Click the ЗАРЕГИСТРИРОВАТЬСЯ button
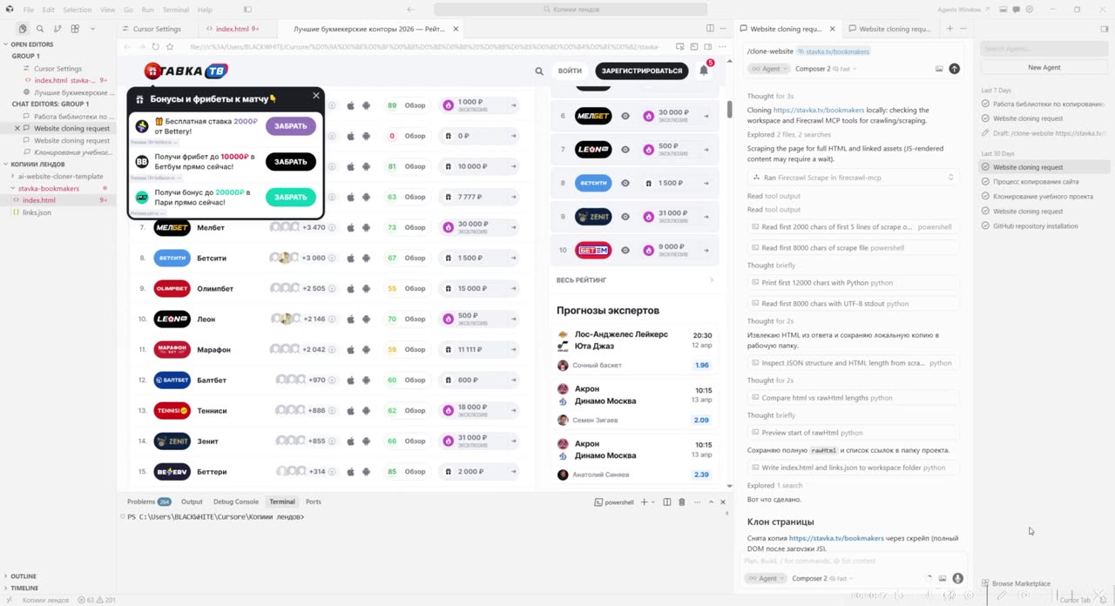Screen dimensions: 1115x606 click(x=642, y=71)
